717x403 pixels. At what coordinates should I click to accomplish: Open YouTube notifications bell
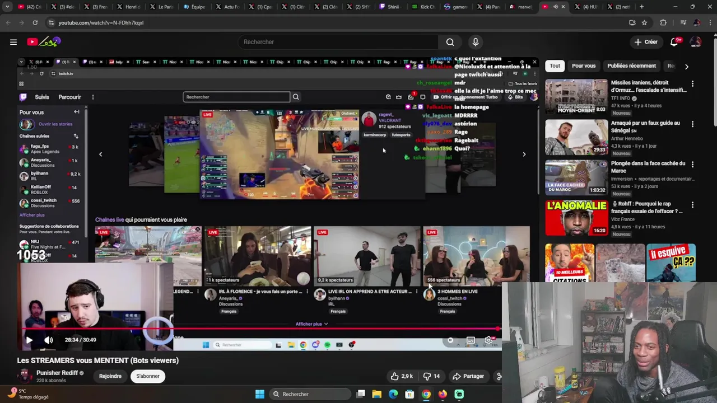674,42
